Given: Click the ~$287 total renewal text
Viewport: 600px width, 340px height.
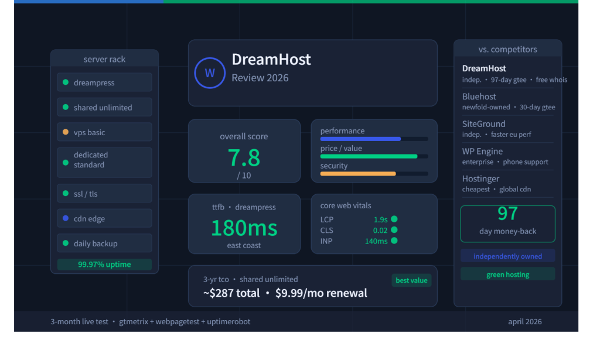Looking at the screenshot, I should coord(285,293).
